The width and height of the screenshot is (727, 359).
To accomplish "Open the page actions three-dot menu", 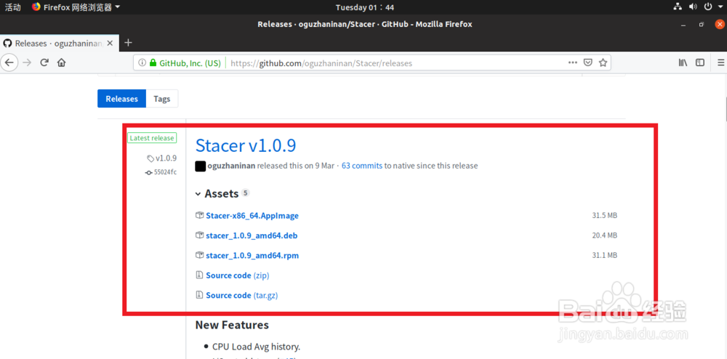I will [573, 62].
